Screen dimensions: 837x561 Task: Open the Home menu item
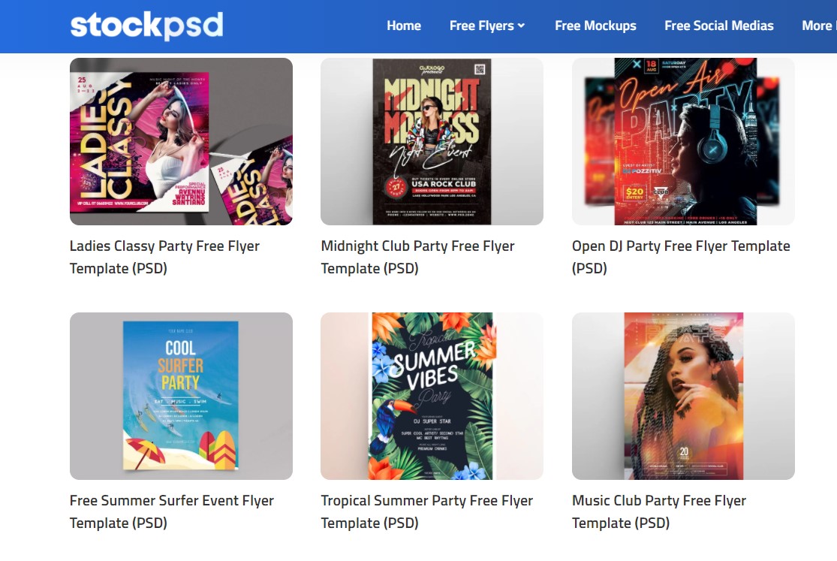click(x=404, y=26)
